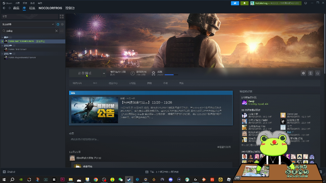Open the Windows Start menu
Screen dimensions: 326x183
tap(4, 179)
